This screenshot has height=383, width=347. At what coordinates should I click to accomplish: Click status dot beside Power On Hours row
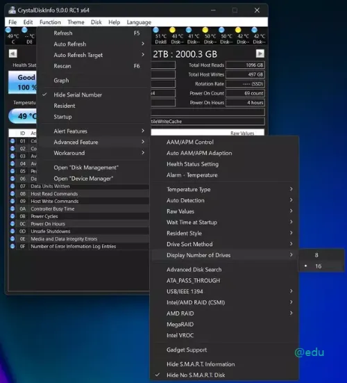[x=12, y=224]
